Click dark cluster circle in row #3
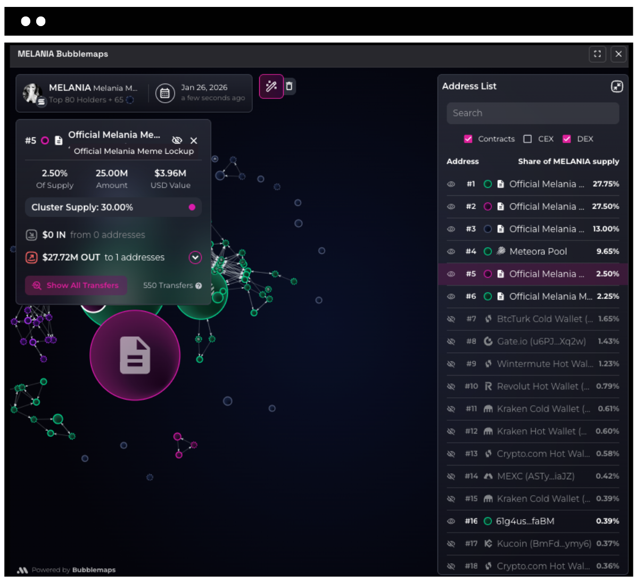636x583 pixels. pos(488,229)
